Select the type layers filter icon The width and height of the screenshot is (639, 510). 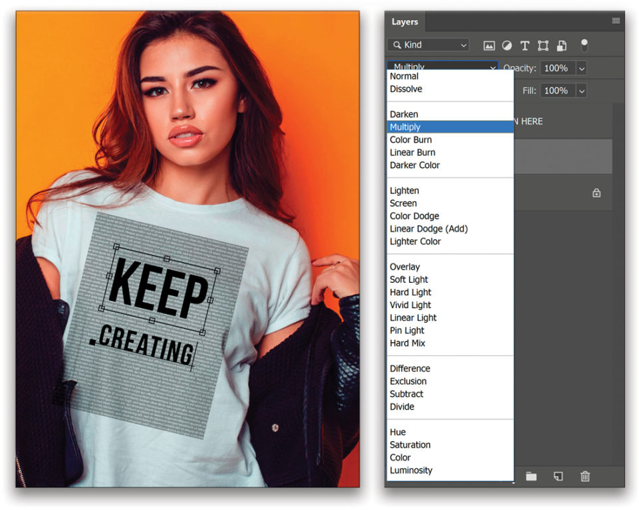pyautogui.click(x=525, y=45)
